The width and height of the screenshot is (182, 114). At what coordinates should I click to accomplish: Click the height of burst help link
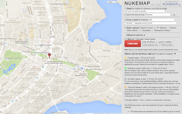point(155,28)
